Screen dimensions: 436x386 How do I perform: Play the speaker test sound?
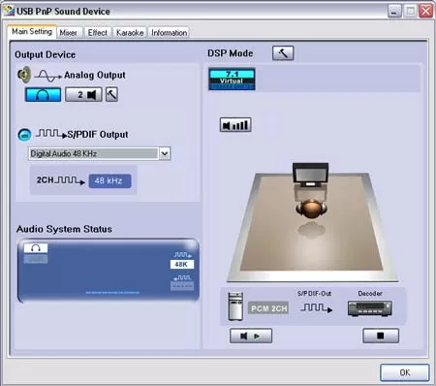251,336
